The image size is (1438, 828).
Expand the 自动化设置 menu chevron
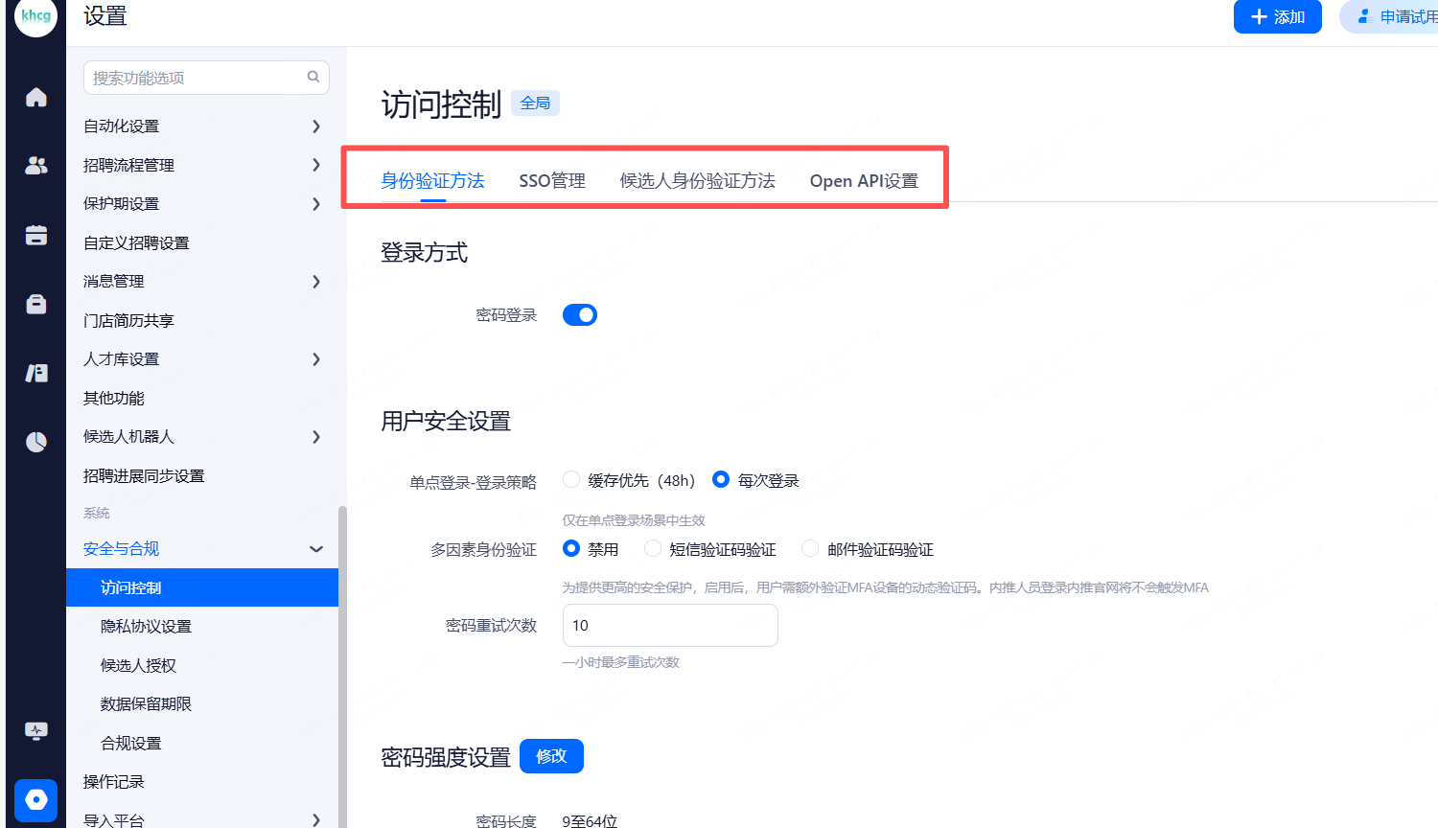(x=316, y=126)
